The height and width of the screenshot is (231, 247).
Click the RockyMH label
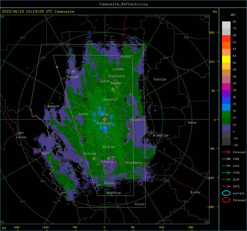(72, 77)
